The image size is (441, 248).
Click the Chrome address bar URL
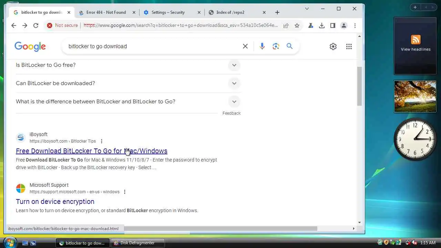(181, 25)
